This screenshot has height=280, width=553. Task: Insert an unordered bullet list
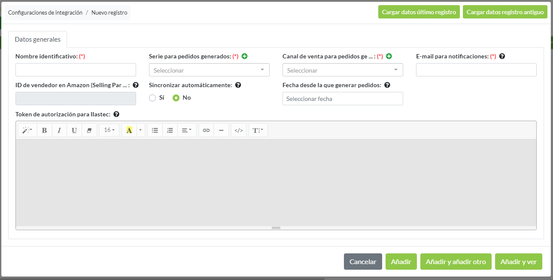(155, 130)
